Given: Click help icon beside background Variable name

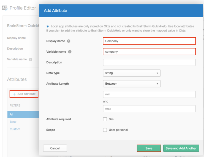Looking at the screenshot, I should click(31, 59).
